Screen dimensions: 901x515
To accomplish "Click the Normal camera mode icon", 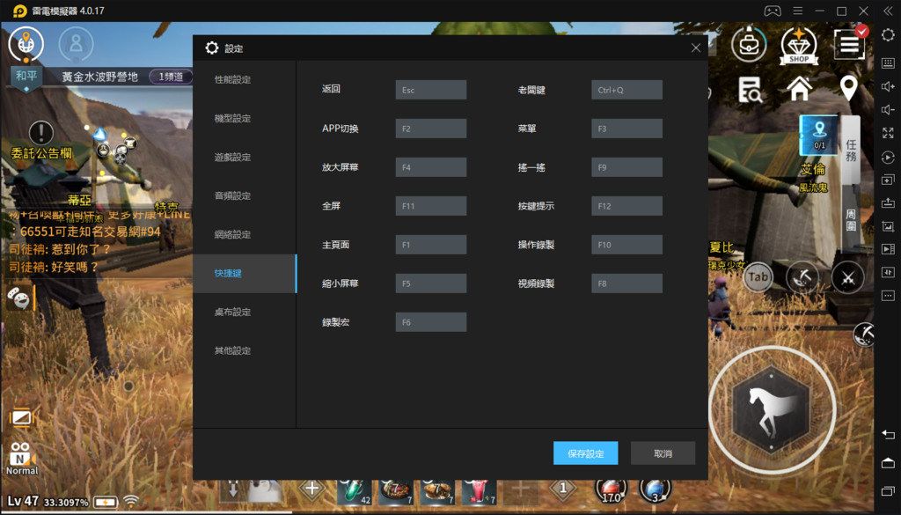I will [x=22, y=458].
